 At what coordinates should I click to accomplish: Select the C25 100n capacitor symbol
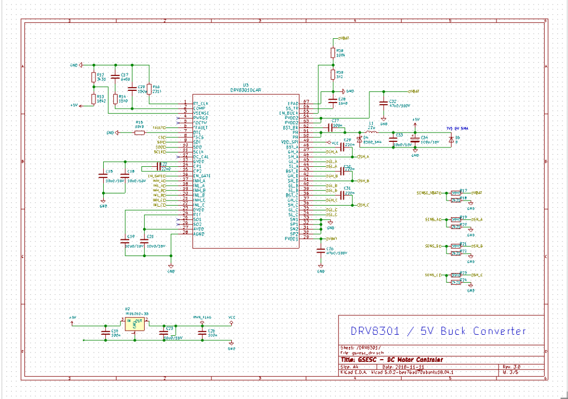pos(202,333)
